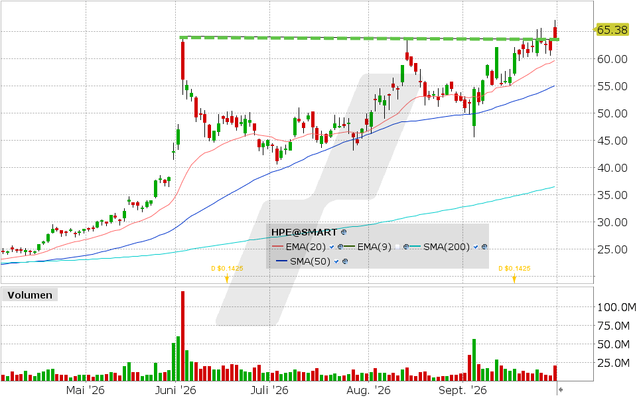Click the 35.00 price axis label
Image resolution: width=637 pixels, height=398 pixels.
click(612, 195)
